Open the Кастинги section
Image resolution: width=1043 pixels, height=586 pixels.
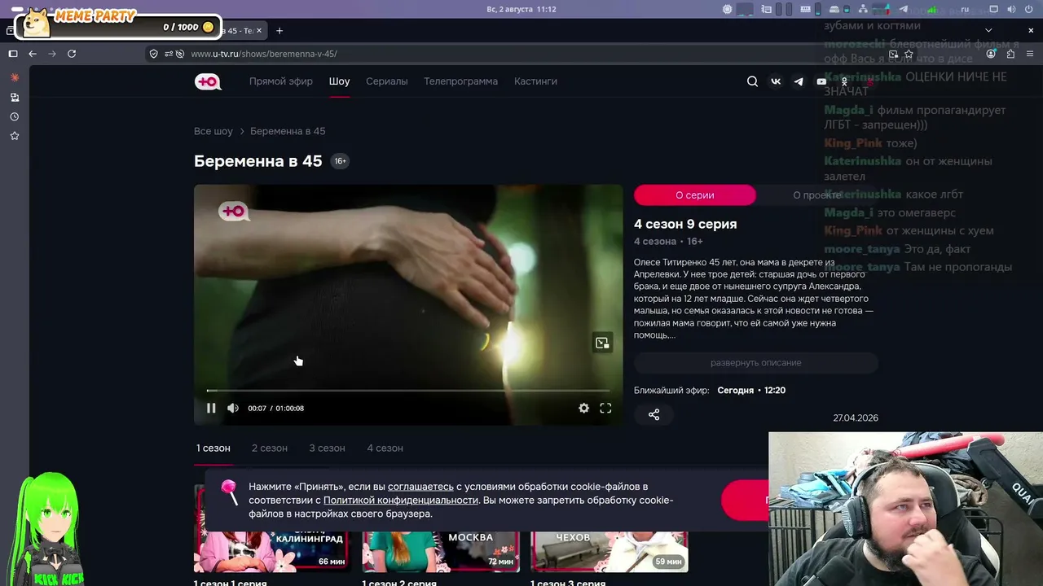pos(536,81)
